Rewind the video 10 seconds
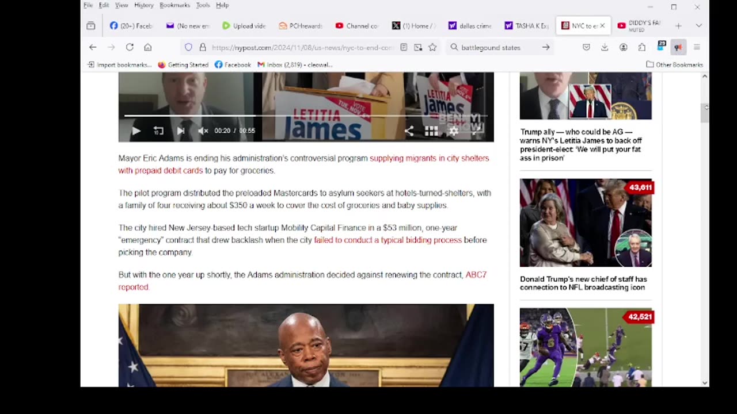The image size is (737, 414). (158, 131)
